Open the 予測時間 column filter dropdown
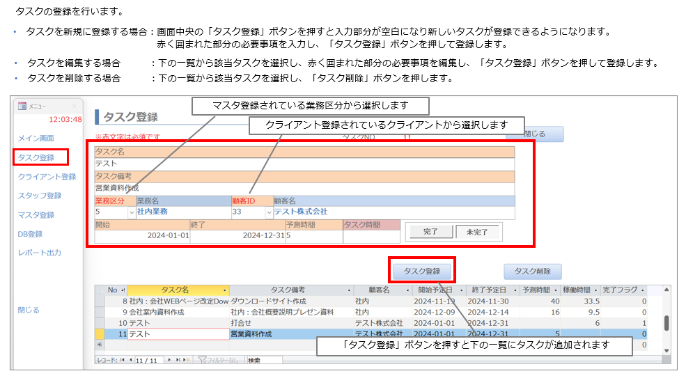Image resolution: width=686 pixels, height=378 pixels. click(556, 290)
